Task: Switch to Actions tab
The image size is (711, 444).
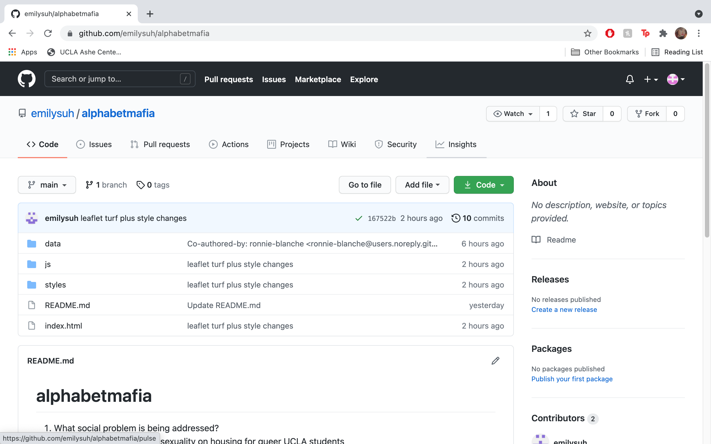Action: pyautogui.click(x=229, y=144)
